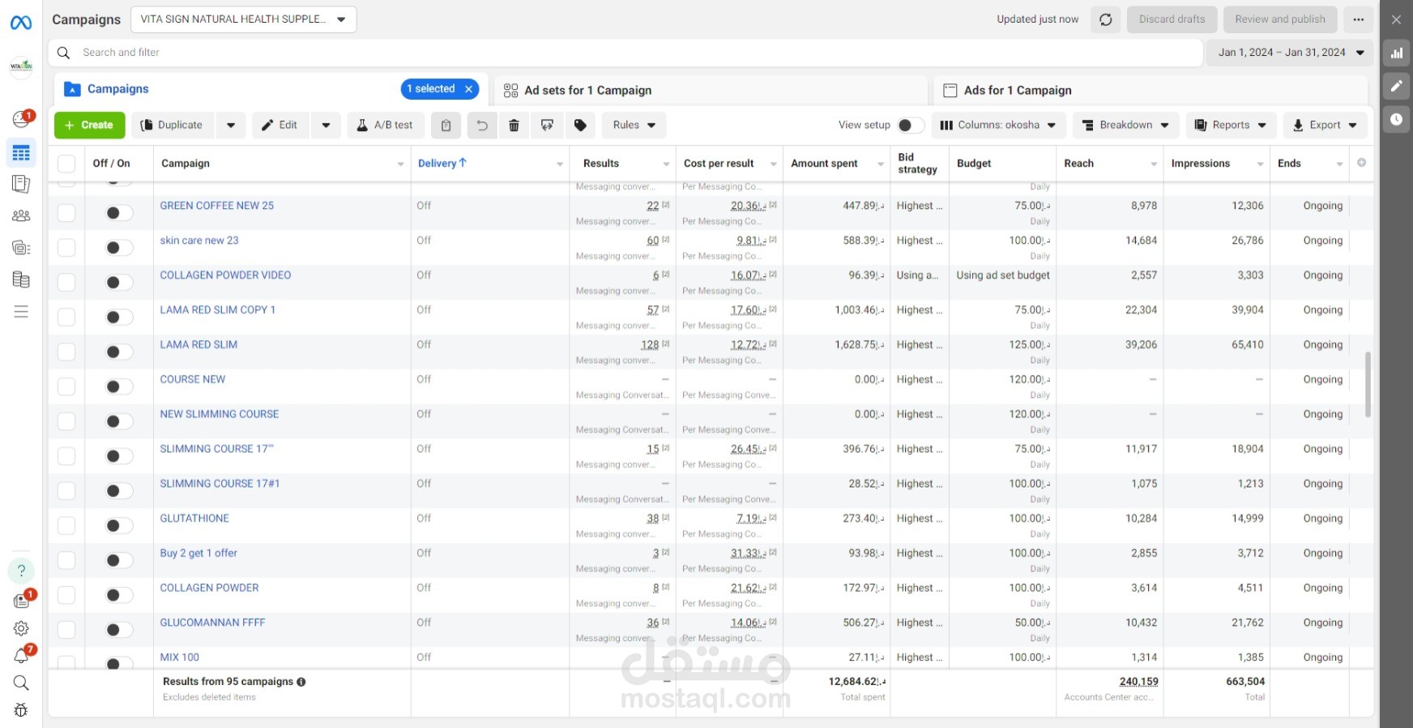Click the table vertical scrollbar thumb

[1368, 384]
